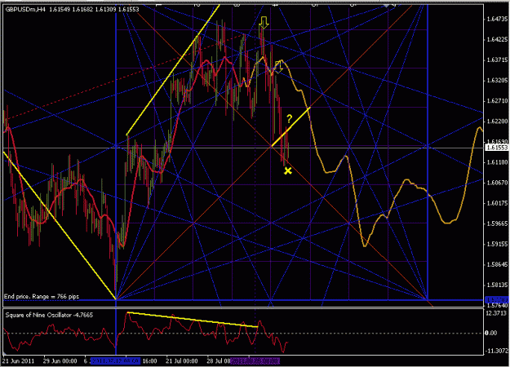Click the 21 Jun 2011 date label
The width and height of the screenshot is (510, 367).
click(x=18, y=361)
